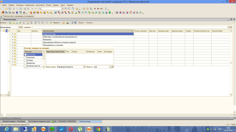Check the Закупочная price type checkbox
Image resolution: width=236 pixels, height=132 pixels.
[x=25, y=55]
